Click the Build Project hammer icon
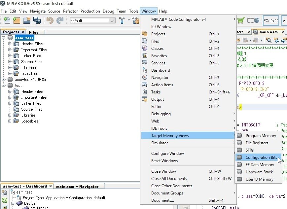This screenshot has width=287, height=209. [122, 20]
